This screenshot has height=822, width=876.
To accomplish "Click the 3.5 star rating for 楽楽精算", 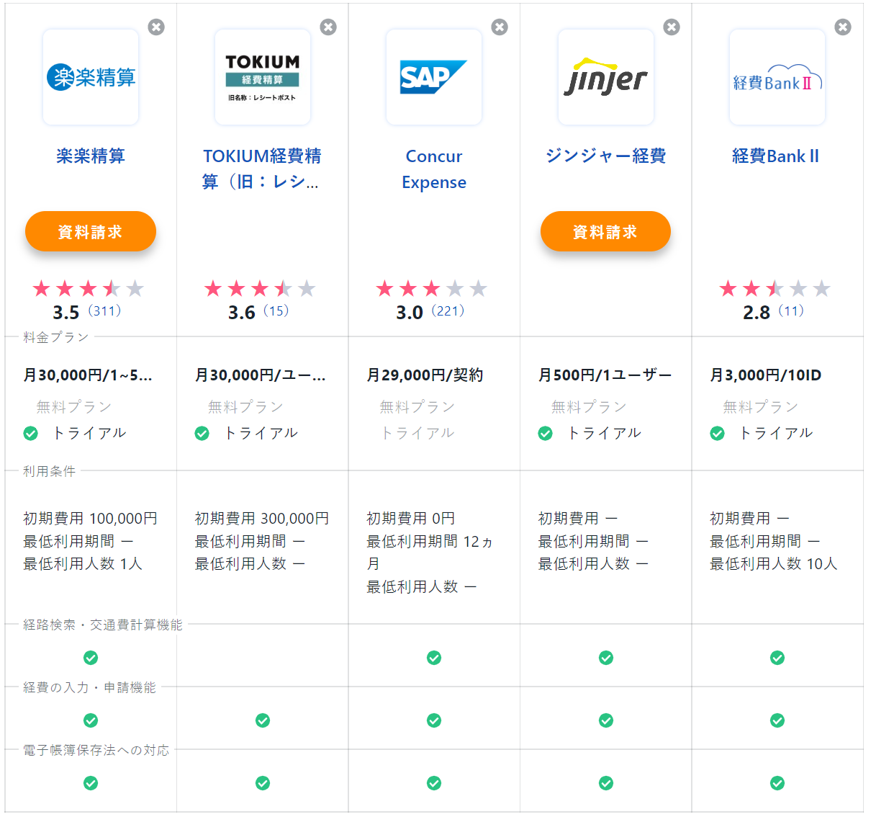I will click(88, 290).
